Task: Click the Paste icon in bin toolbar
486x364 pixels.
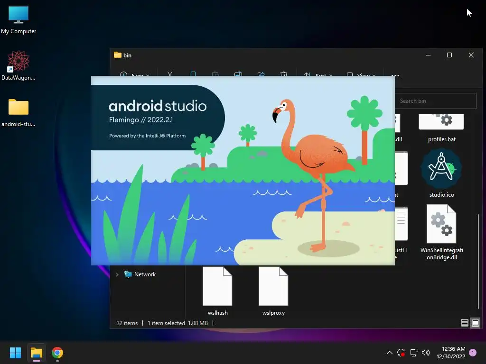Action: tap(215, 74)
